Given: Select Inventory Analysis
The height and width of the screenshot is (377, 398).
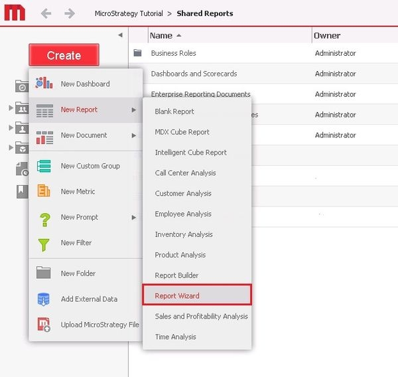Looking at the screenshot, I should (x=197, y=234).
